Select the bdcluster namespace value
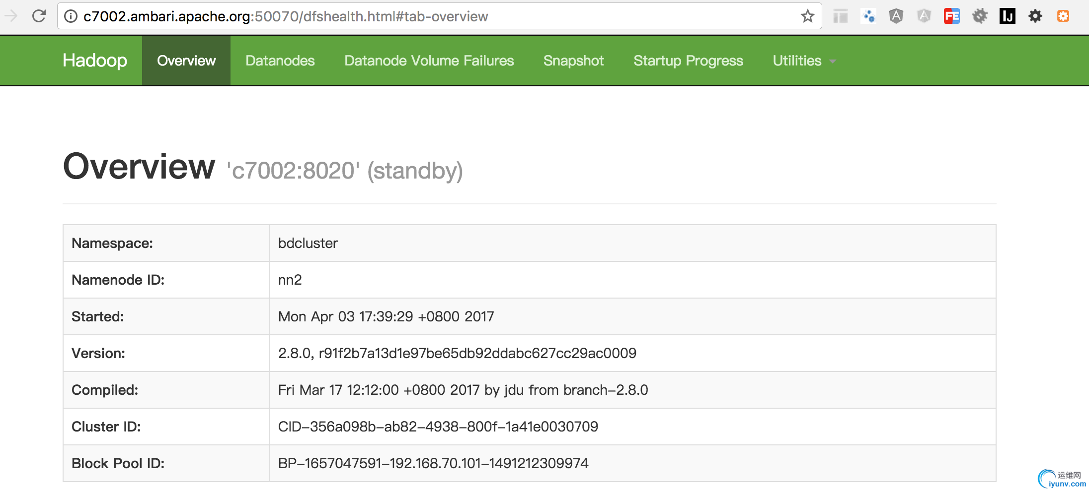Image resolution: width=1089 pixels, height=492 pixels. (308, 243)
